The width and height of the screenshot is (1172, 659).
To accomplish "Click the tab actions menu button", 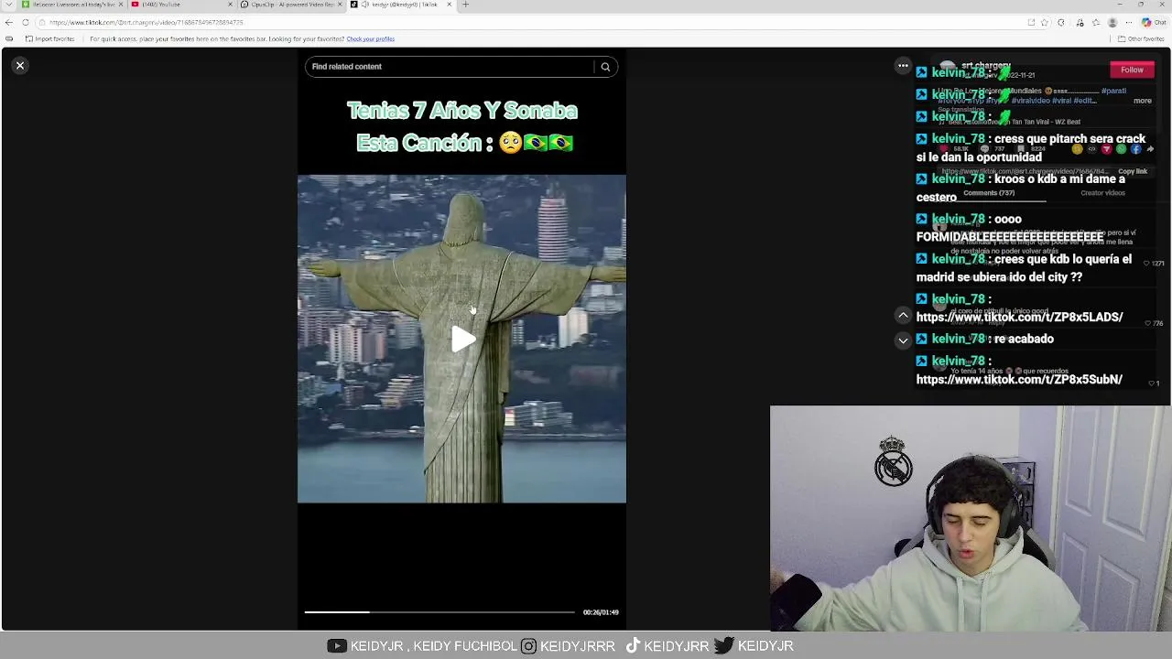I will 8,5.
